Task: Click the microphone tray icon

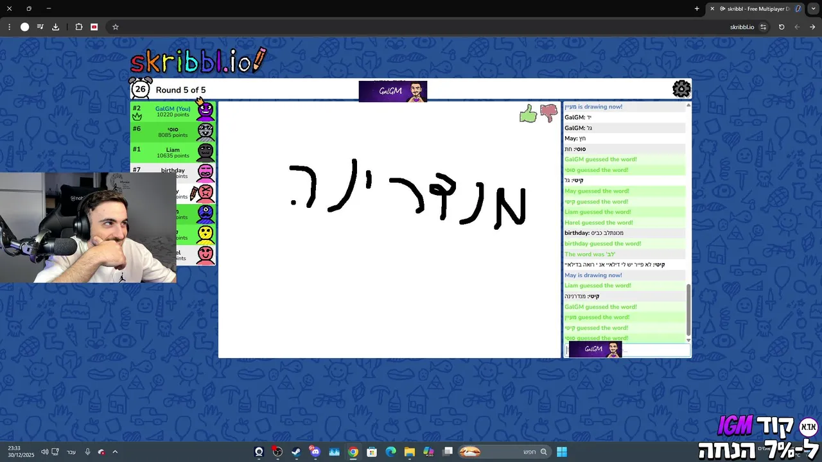Action: pyautogui.click(x=88, y=452)
